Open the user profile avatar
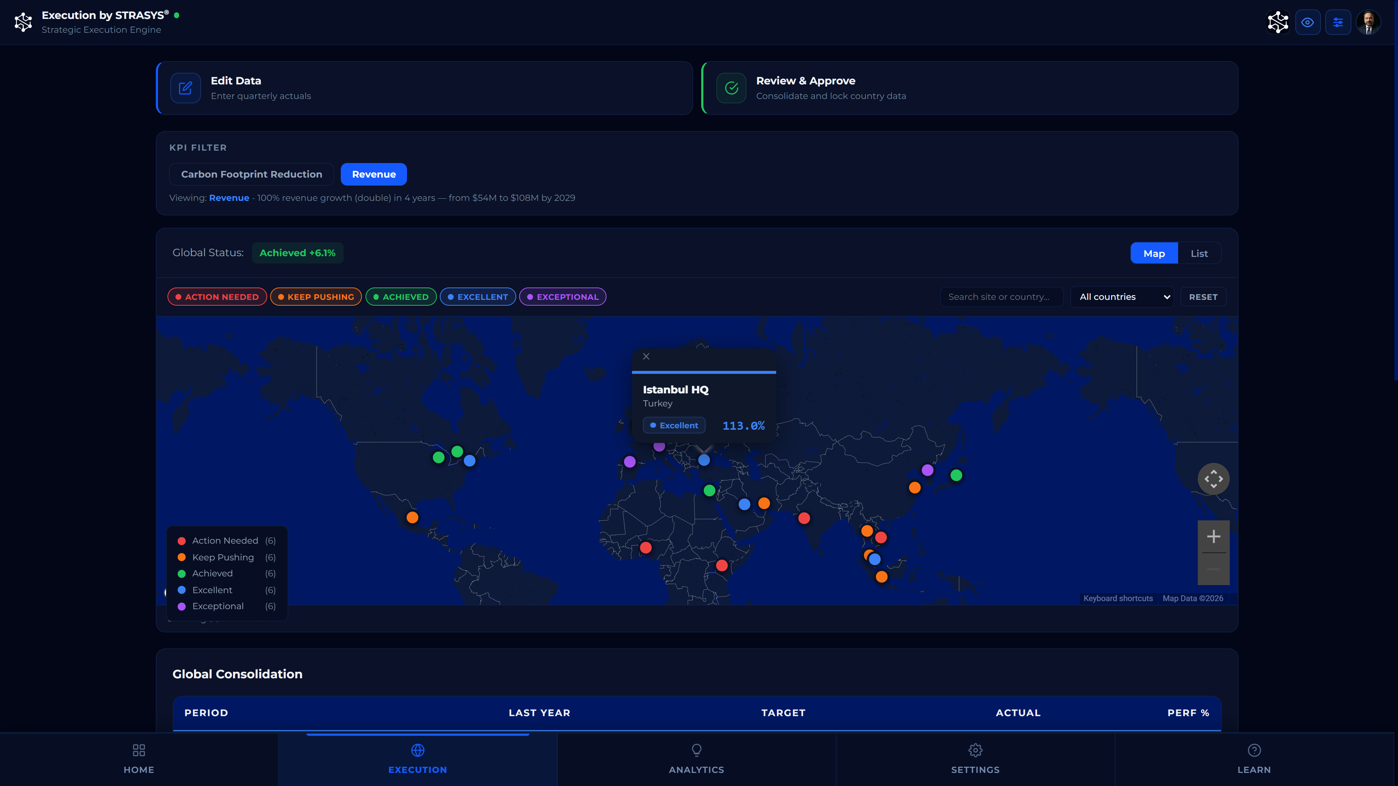Screen dimensions: 1398x786 (x=1368, y=22)
